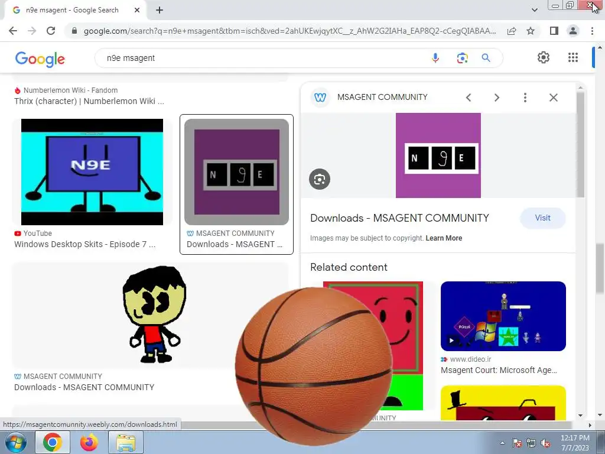This screenshot has width=605, height=454.
Task: Open the Learn More copyright link
Action: point(444,238)
